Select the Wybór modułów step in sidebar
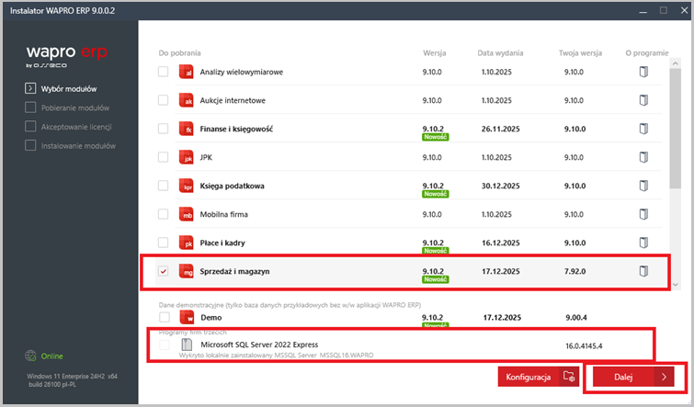This screenshot has height=407, width=694. pos(69,88)
